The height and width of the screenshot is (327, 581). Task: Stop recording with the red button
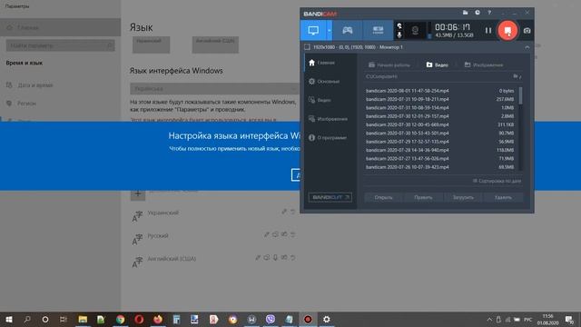tap(507, 30)
